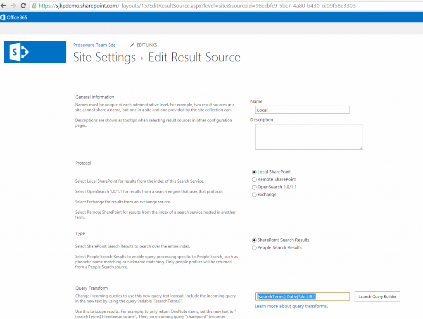Navigate back using the browser back arrow

pos(5,6)
